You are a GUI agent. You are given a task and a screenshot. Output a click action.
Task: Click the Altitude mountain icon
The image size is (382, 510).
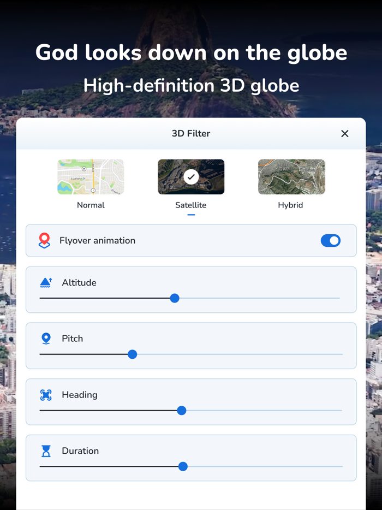[46, 283]
